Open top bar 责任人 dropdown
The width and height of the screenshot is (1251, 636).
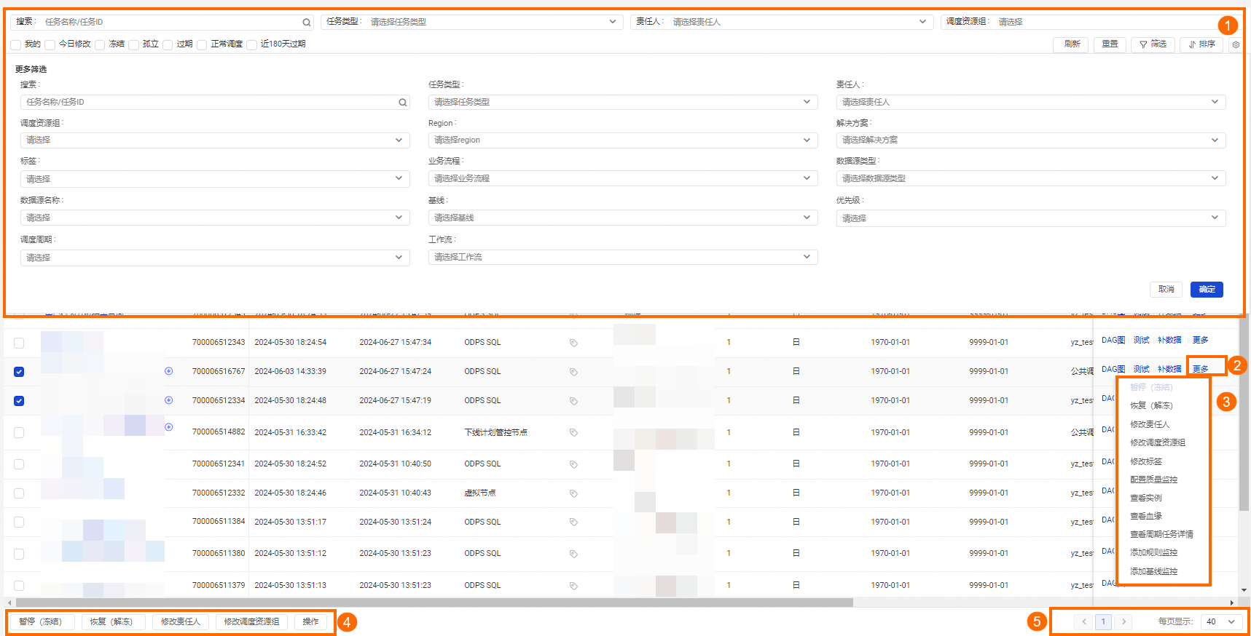pyautogui.click(x=781, y=22)
